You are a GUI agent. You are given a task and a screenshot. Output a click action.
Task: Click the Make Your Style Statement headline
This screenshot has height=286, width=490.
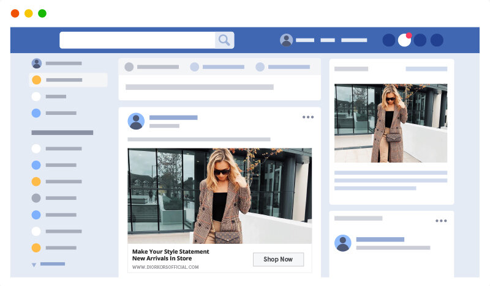pos(171,252)
